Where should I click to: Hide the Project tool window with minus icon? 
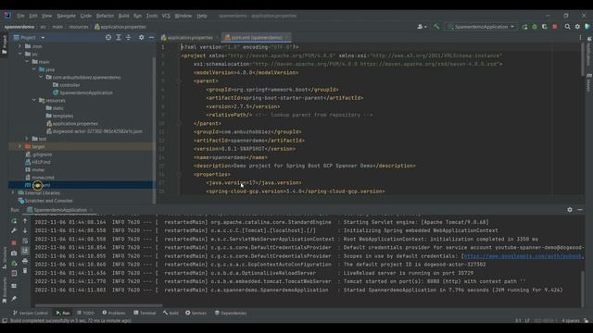pyautogui.click(x=151, y=37)
